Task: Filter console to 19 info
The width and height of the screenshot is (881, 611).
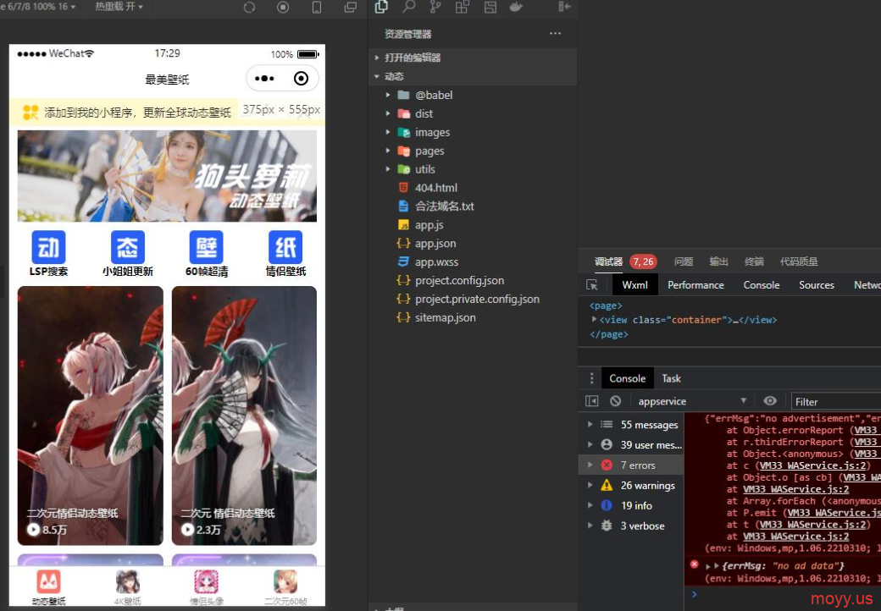Action: [x=632, y=505]
